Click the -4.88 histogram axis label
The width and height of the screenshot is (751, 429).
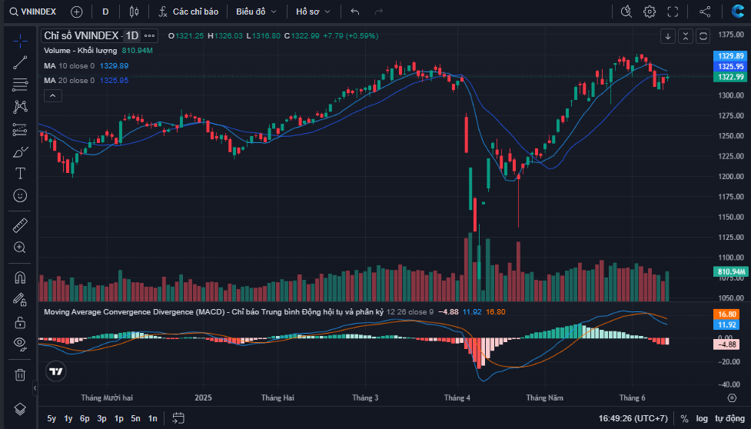tap(726, 344)
